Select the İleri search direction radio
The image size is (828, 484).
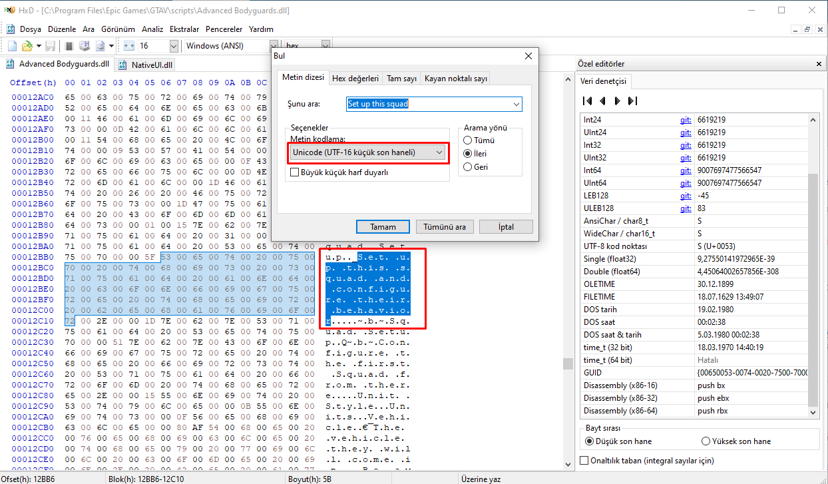pos(468,154)
